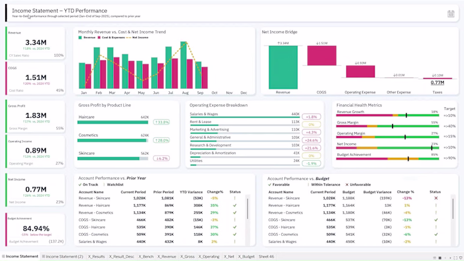Click the Salaries & Wages +1.8% badge
Viewport: 464px width, 261px height.
311,117
